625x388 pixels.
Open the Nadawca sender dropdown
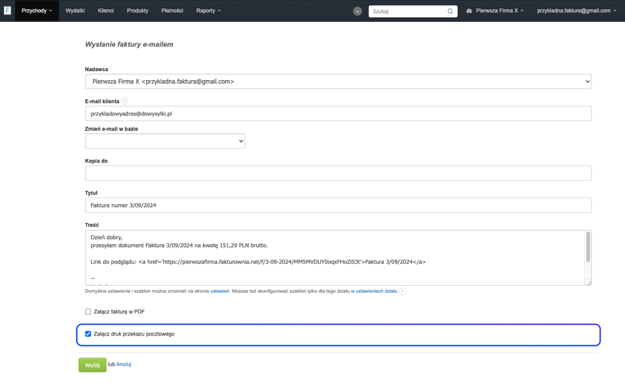[x=338, y=82]
